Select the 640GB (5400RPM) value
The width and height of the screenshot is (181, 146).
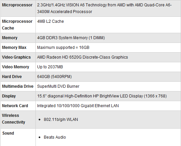click(55, 77)
